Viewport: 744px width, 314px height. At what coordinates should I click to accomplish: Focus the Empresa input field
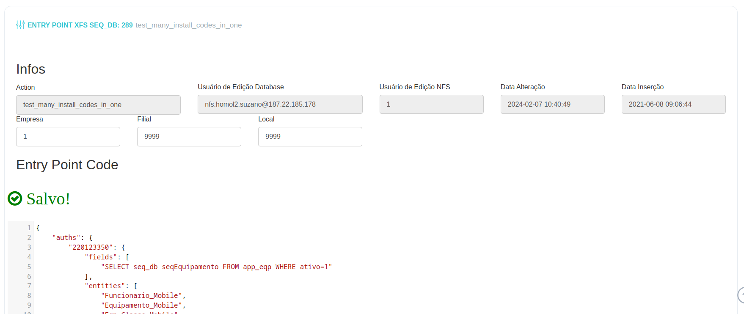(68, 137)
